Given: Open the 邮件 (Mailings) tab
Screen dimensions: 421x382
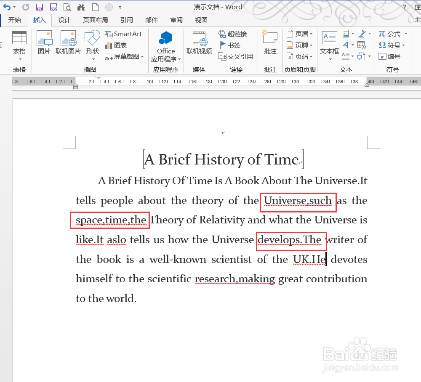Looking at the screenshot, I should pyautogui.click(x=152, y=20).
